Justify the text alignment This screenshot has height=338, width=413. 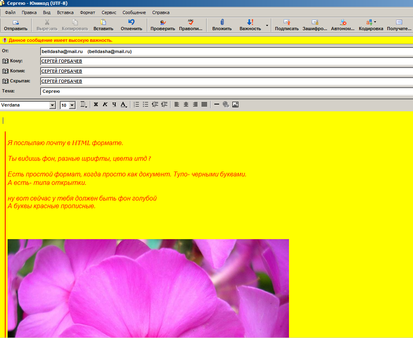[204, 104]
